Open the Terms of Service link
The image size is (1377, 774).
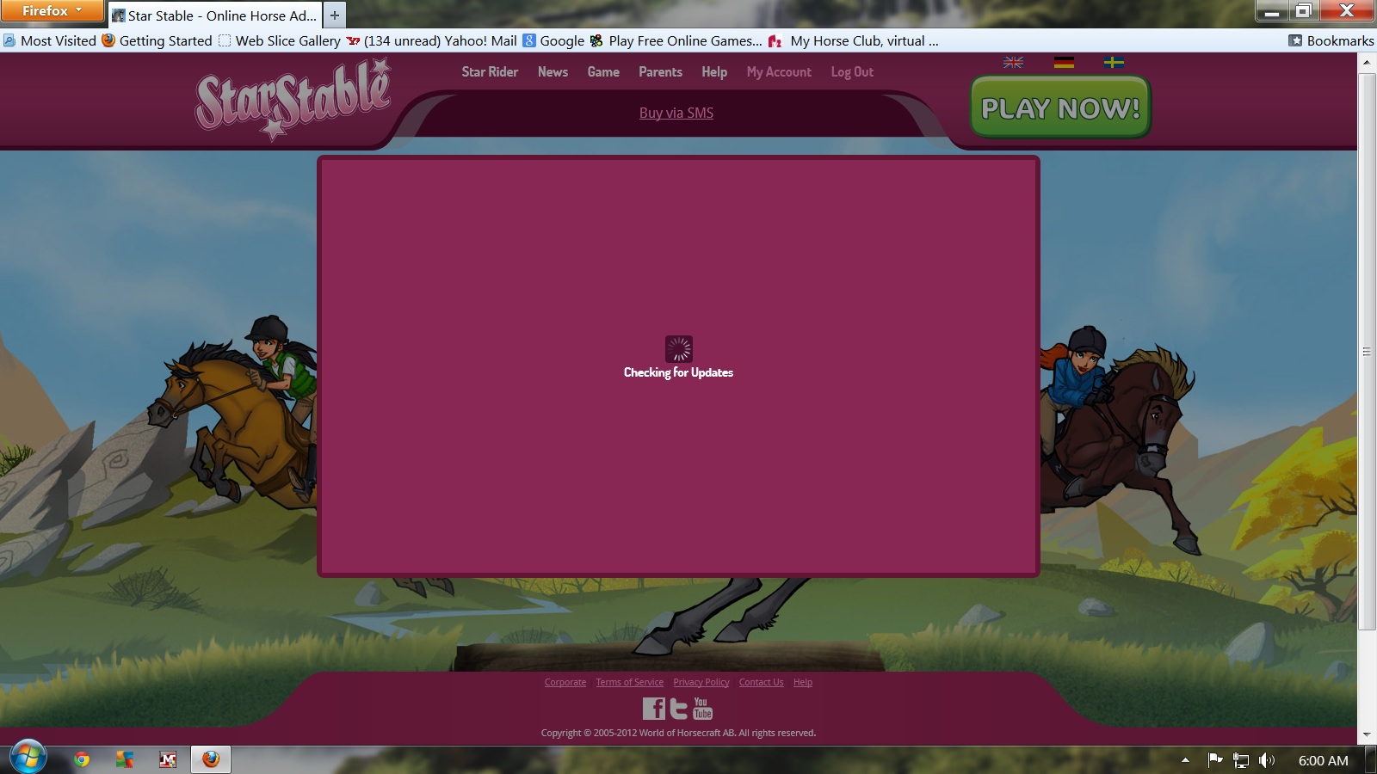630,682
